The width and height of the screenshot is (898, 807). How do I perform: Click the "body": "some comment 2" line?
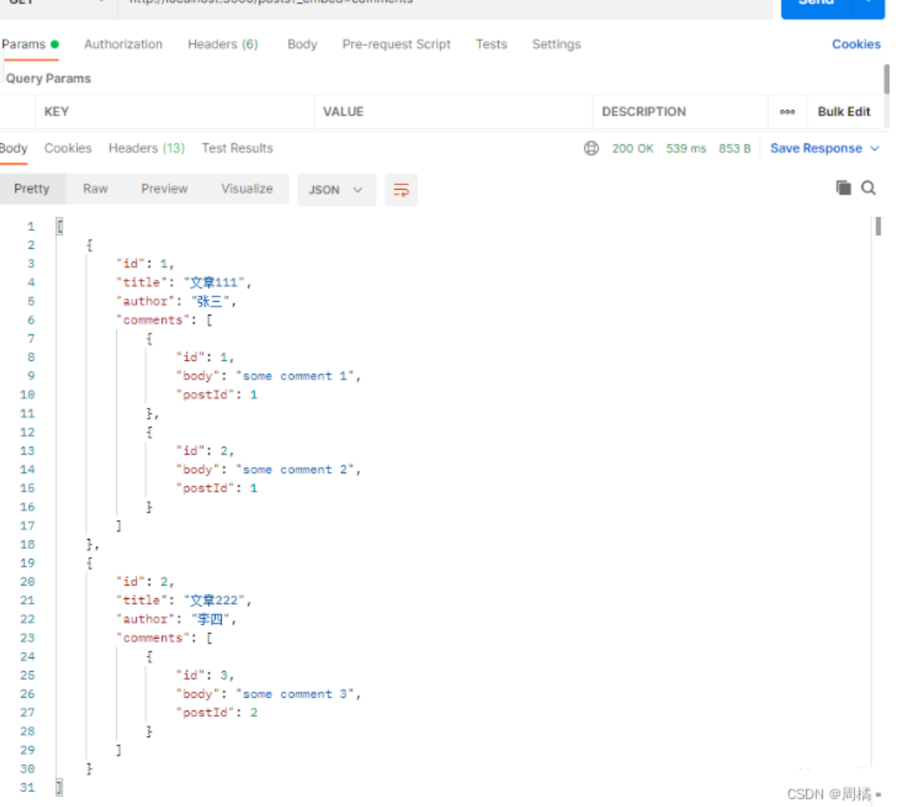coord(268,469)
